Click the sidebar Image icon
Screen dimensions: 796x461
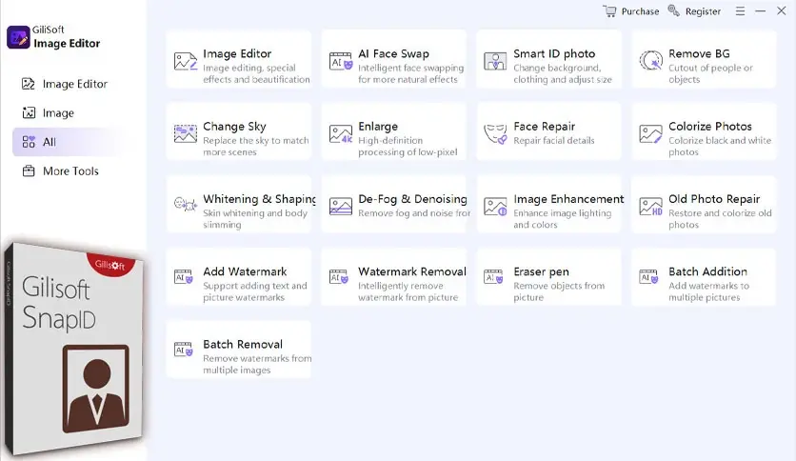pyautogui.click(x=29, y=112)
